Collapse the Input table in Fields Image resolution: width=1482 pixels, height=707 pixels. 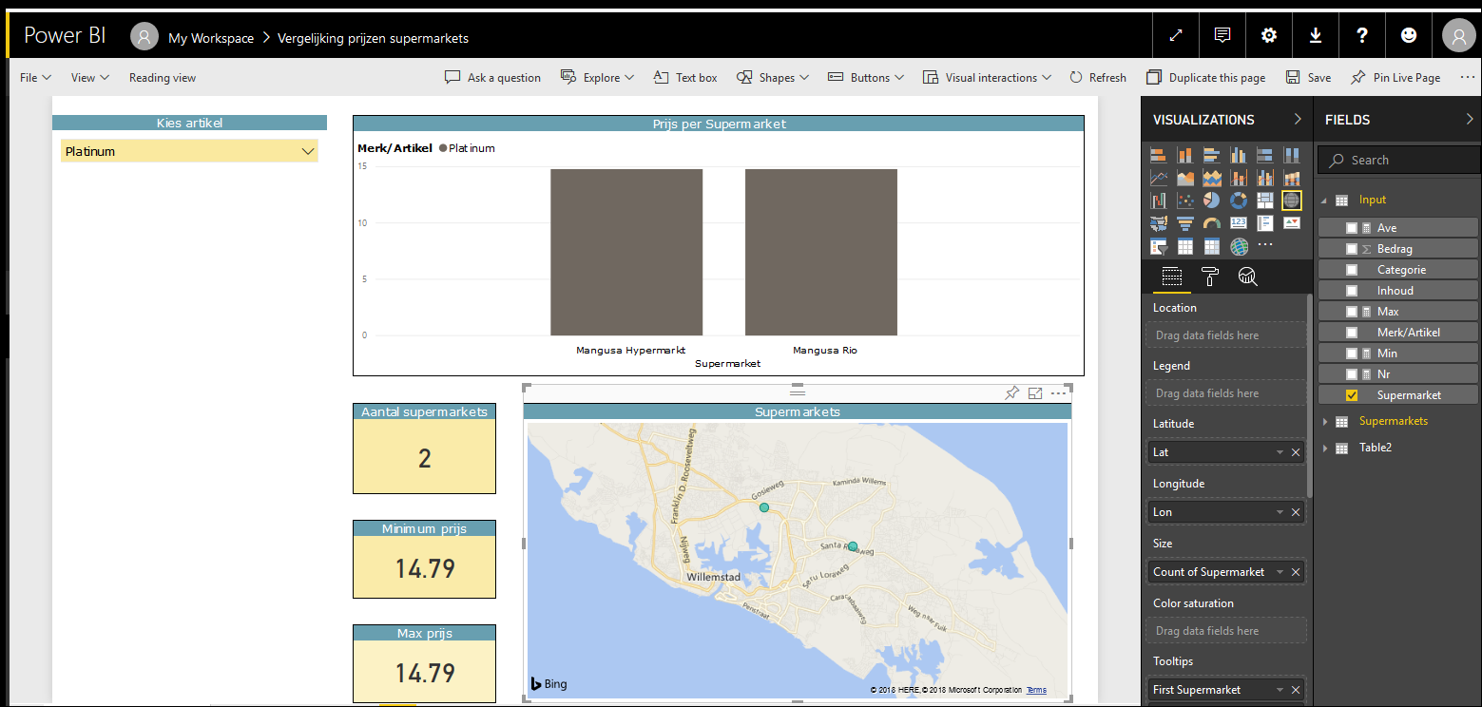1325,201
